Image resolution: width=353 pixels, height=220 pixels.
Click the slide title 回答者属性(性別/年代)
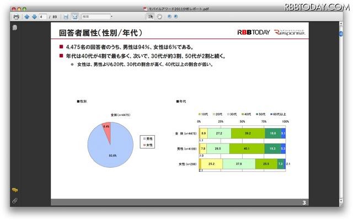[x=100, y=33]
